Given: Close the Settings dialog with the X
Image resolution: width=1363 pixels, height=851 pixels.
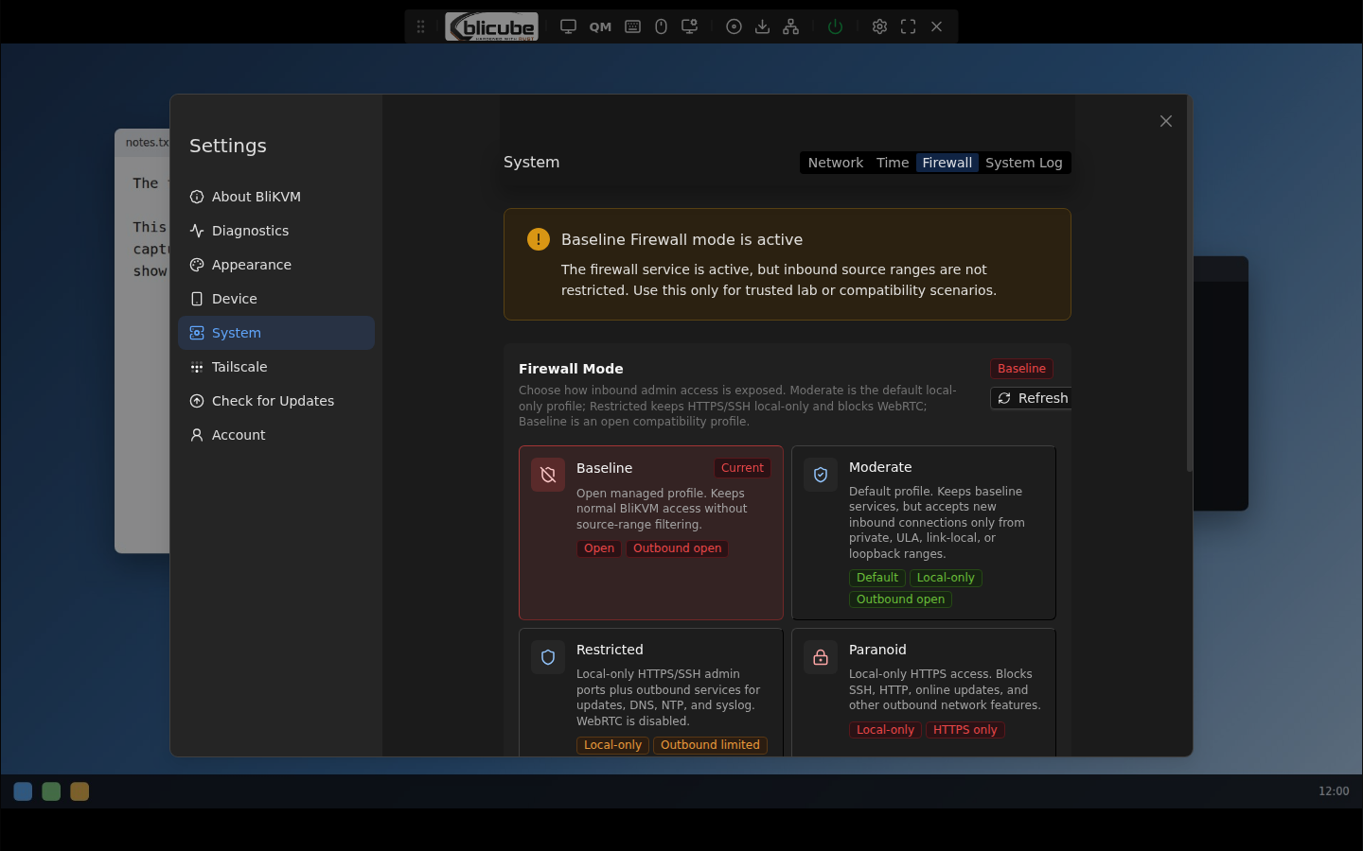Looking at the screenshot, I should 1166,121.
